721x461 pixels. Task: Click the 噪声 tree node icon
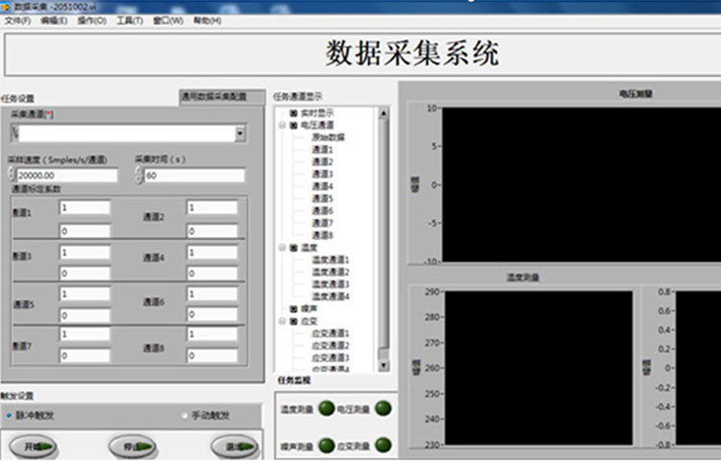coord(293,308)
